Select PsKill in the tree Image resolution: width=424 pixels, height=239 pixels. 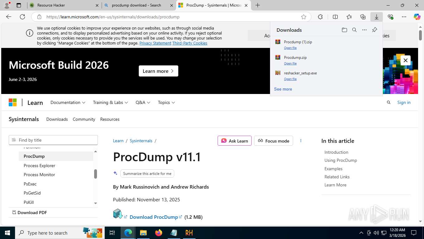click(29, 202)
